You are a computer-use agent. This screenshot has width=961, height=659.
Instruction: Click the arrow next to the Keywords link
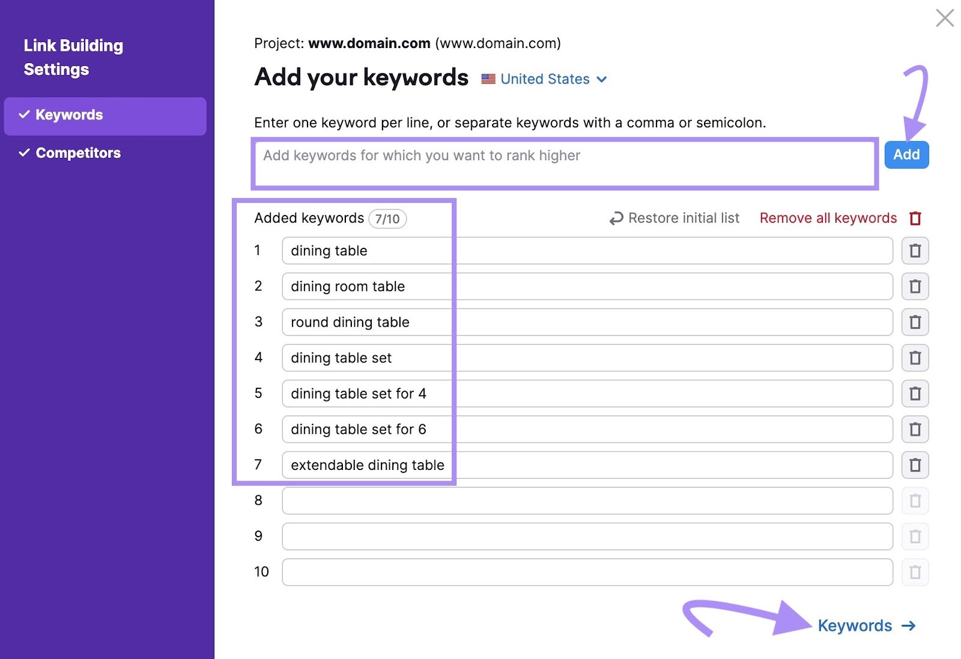pos(908,625)
